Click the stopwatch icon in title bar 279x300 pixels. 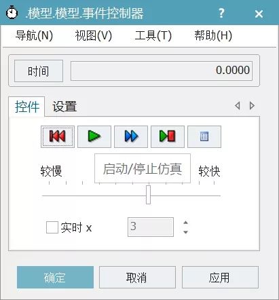(x=12, y=12)
